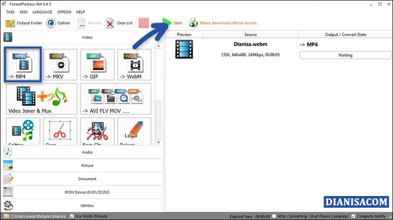Viewport: 393px width, 220px height.
Task: Select the -> MKV conversion icon
Action: (x=60, y=65)
